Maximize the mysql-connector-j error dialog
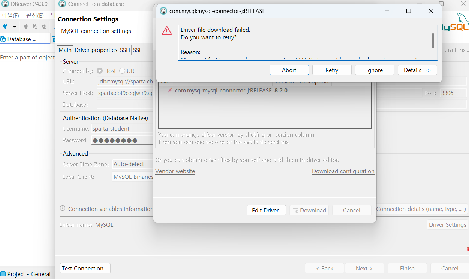This screenshot has width=469, height=279. coord(409,11)
